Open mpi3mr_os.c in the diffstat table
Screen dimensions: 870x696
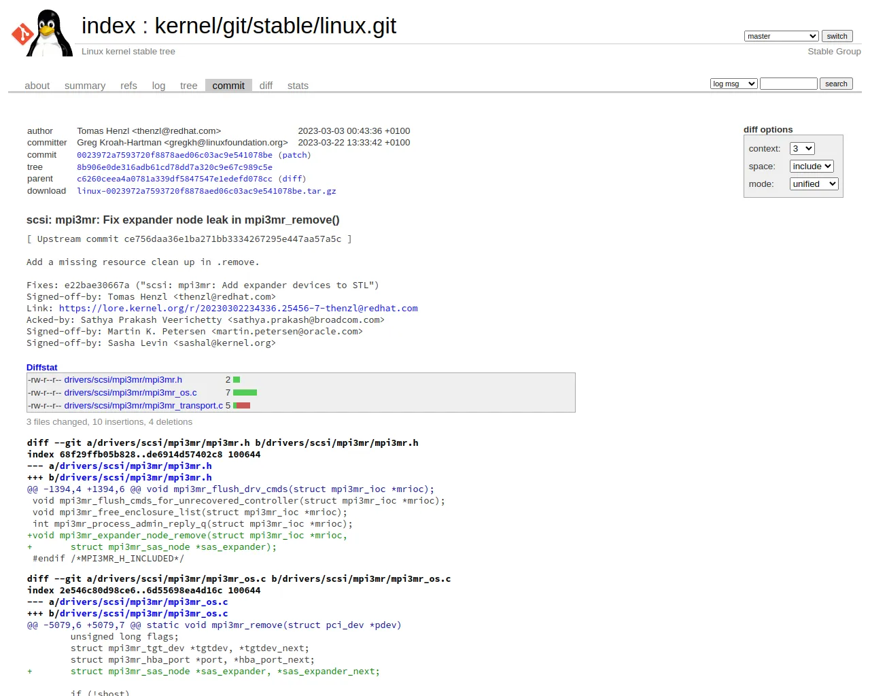point(130,393)
